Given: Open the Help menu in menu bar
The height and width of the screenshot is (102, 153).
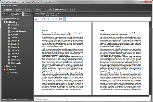Looking at the screenshot, I should (x=9, y=6).
